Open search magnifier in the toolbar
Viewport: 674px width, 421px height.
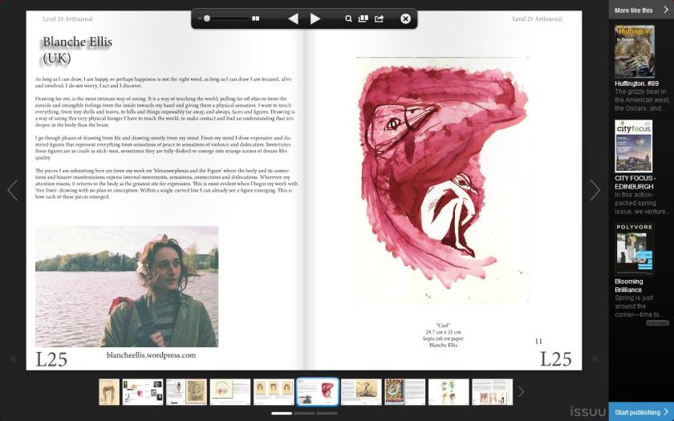point(348,19)
